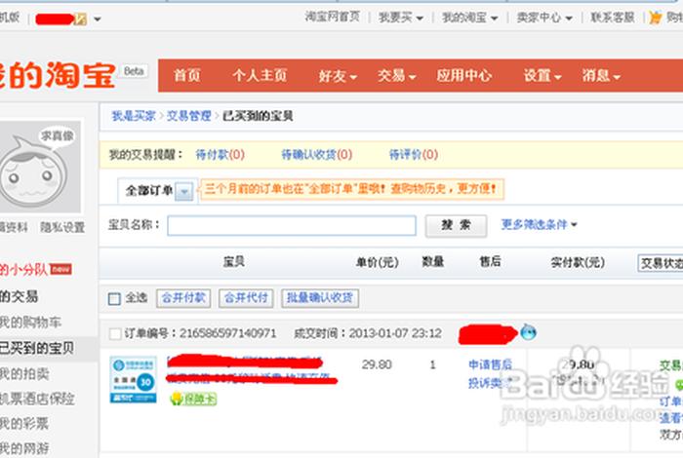Click into the 宝贝名称 search input field

coord(292,226)
